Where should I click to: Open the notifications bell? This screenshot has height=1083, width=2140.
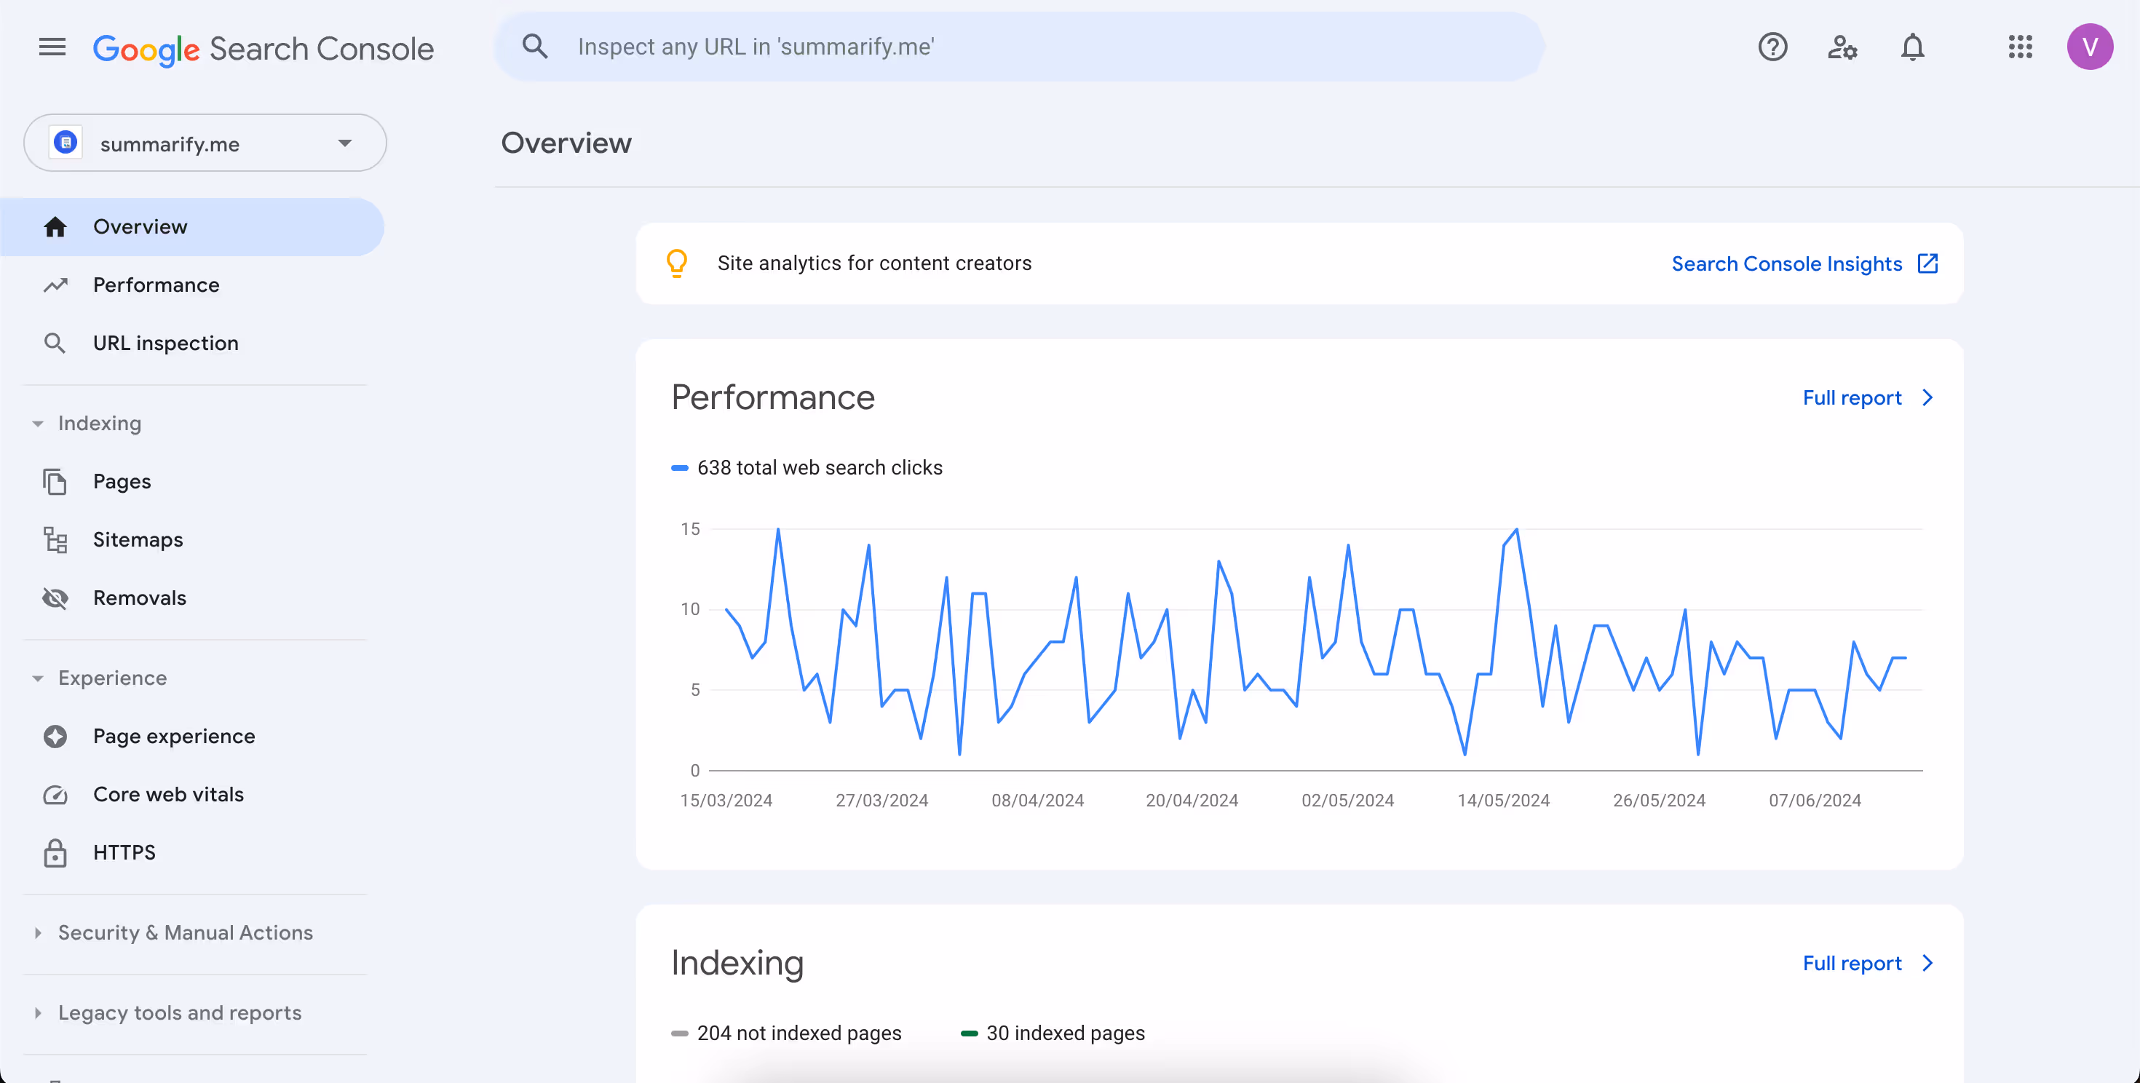1912,47
